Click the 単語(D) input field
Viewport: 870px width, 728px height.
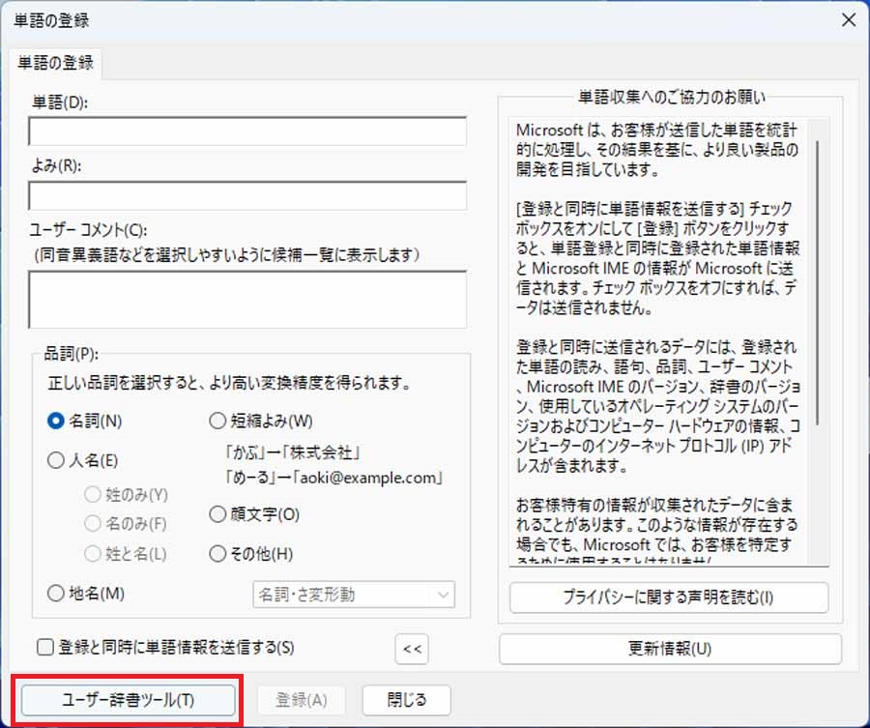click(247, 131)
